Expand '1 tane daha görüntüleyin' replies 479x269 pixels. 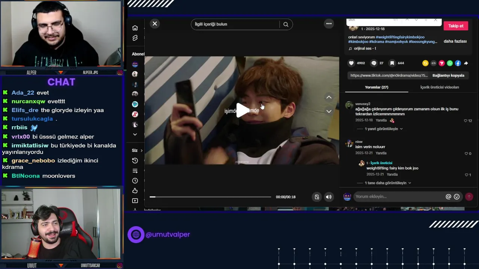tap(388, 183)
